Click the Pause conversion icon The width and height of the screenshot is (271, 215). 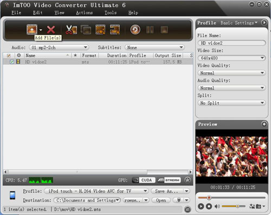(x=150, y=30)
